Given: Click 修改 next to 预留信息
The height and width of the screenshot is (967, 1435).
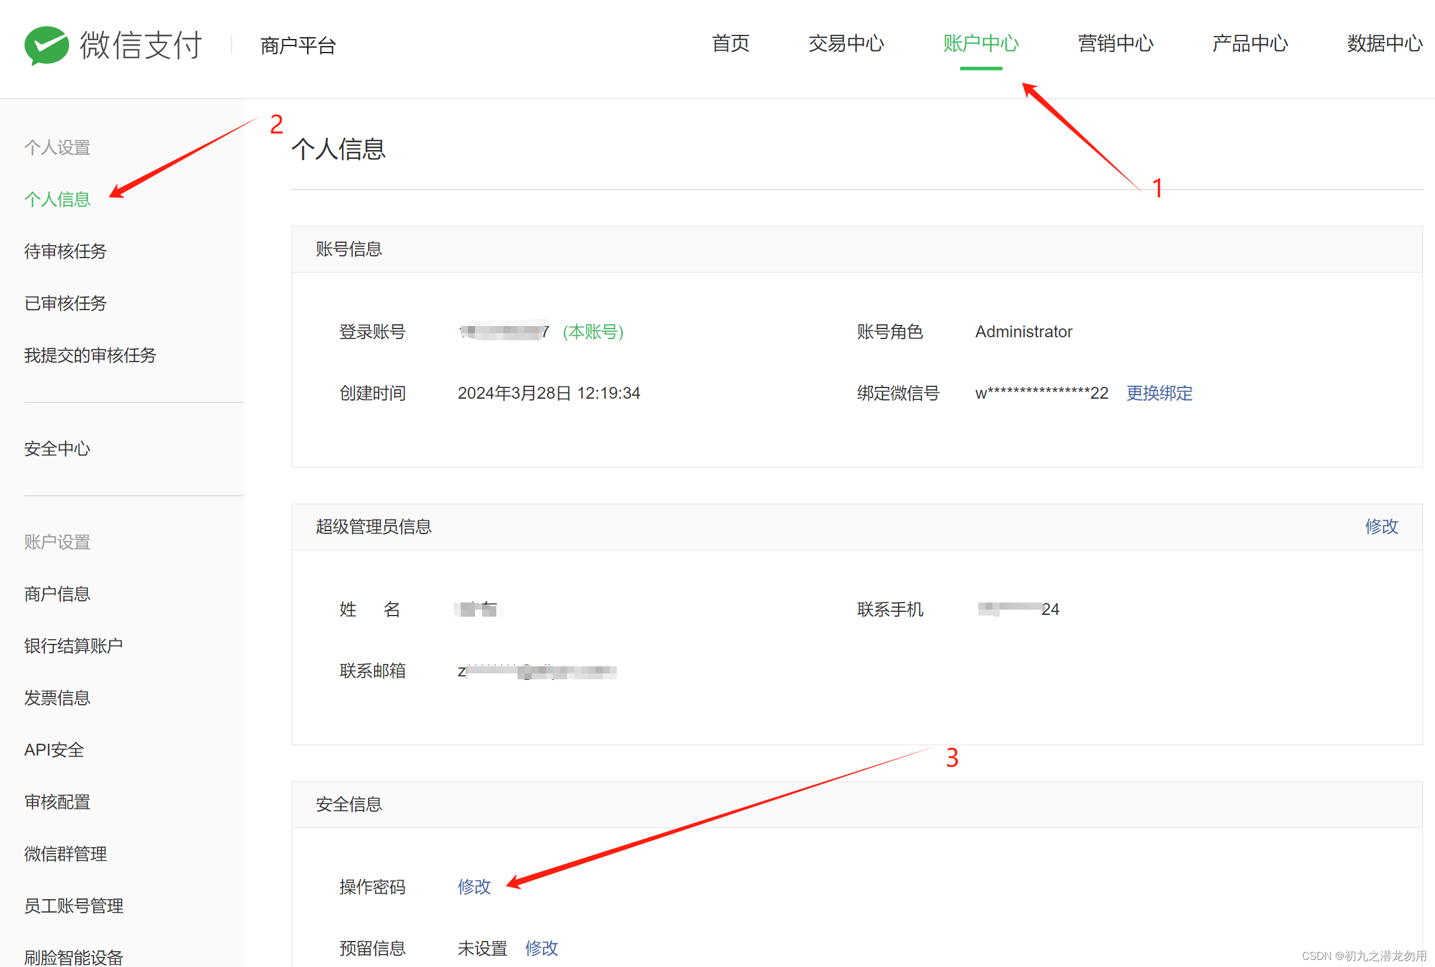Looking at the screenshot, I should pos(541,948).
